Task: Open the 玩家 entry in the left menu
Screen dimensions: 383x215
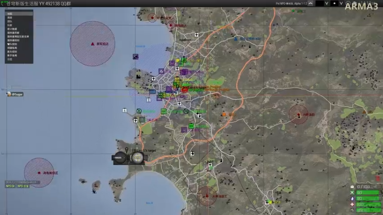Action: 19,25
